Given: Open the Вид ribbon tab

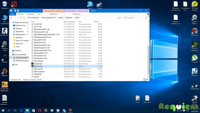Looking at the screenshot, I should coord(39,14).
